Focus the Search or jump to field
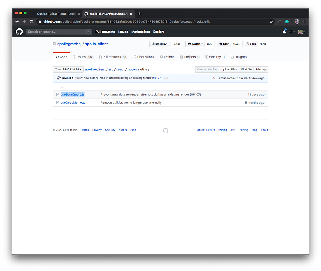Screen dimensions: 321x271 point(59,32)
